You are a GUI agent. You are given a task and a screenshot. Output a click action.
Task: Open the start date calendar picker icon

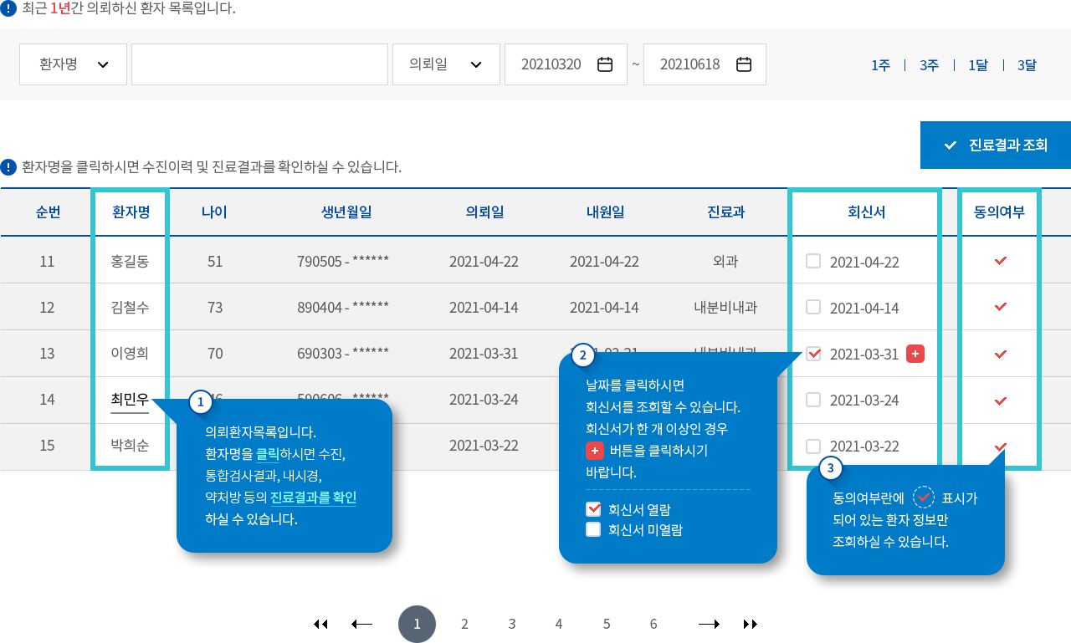pos(605,64)
